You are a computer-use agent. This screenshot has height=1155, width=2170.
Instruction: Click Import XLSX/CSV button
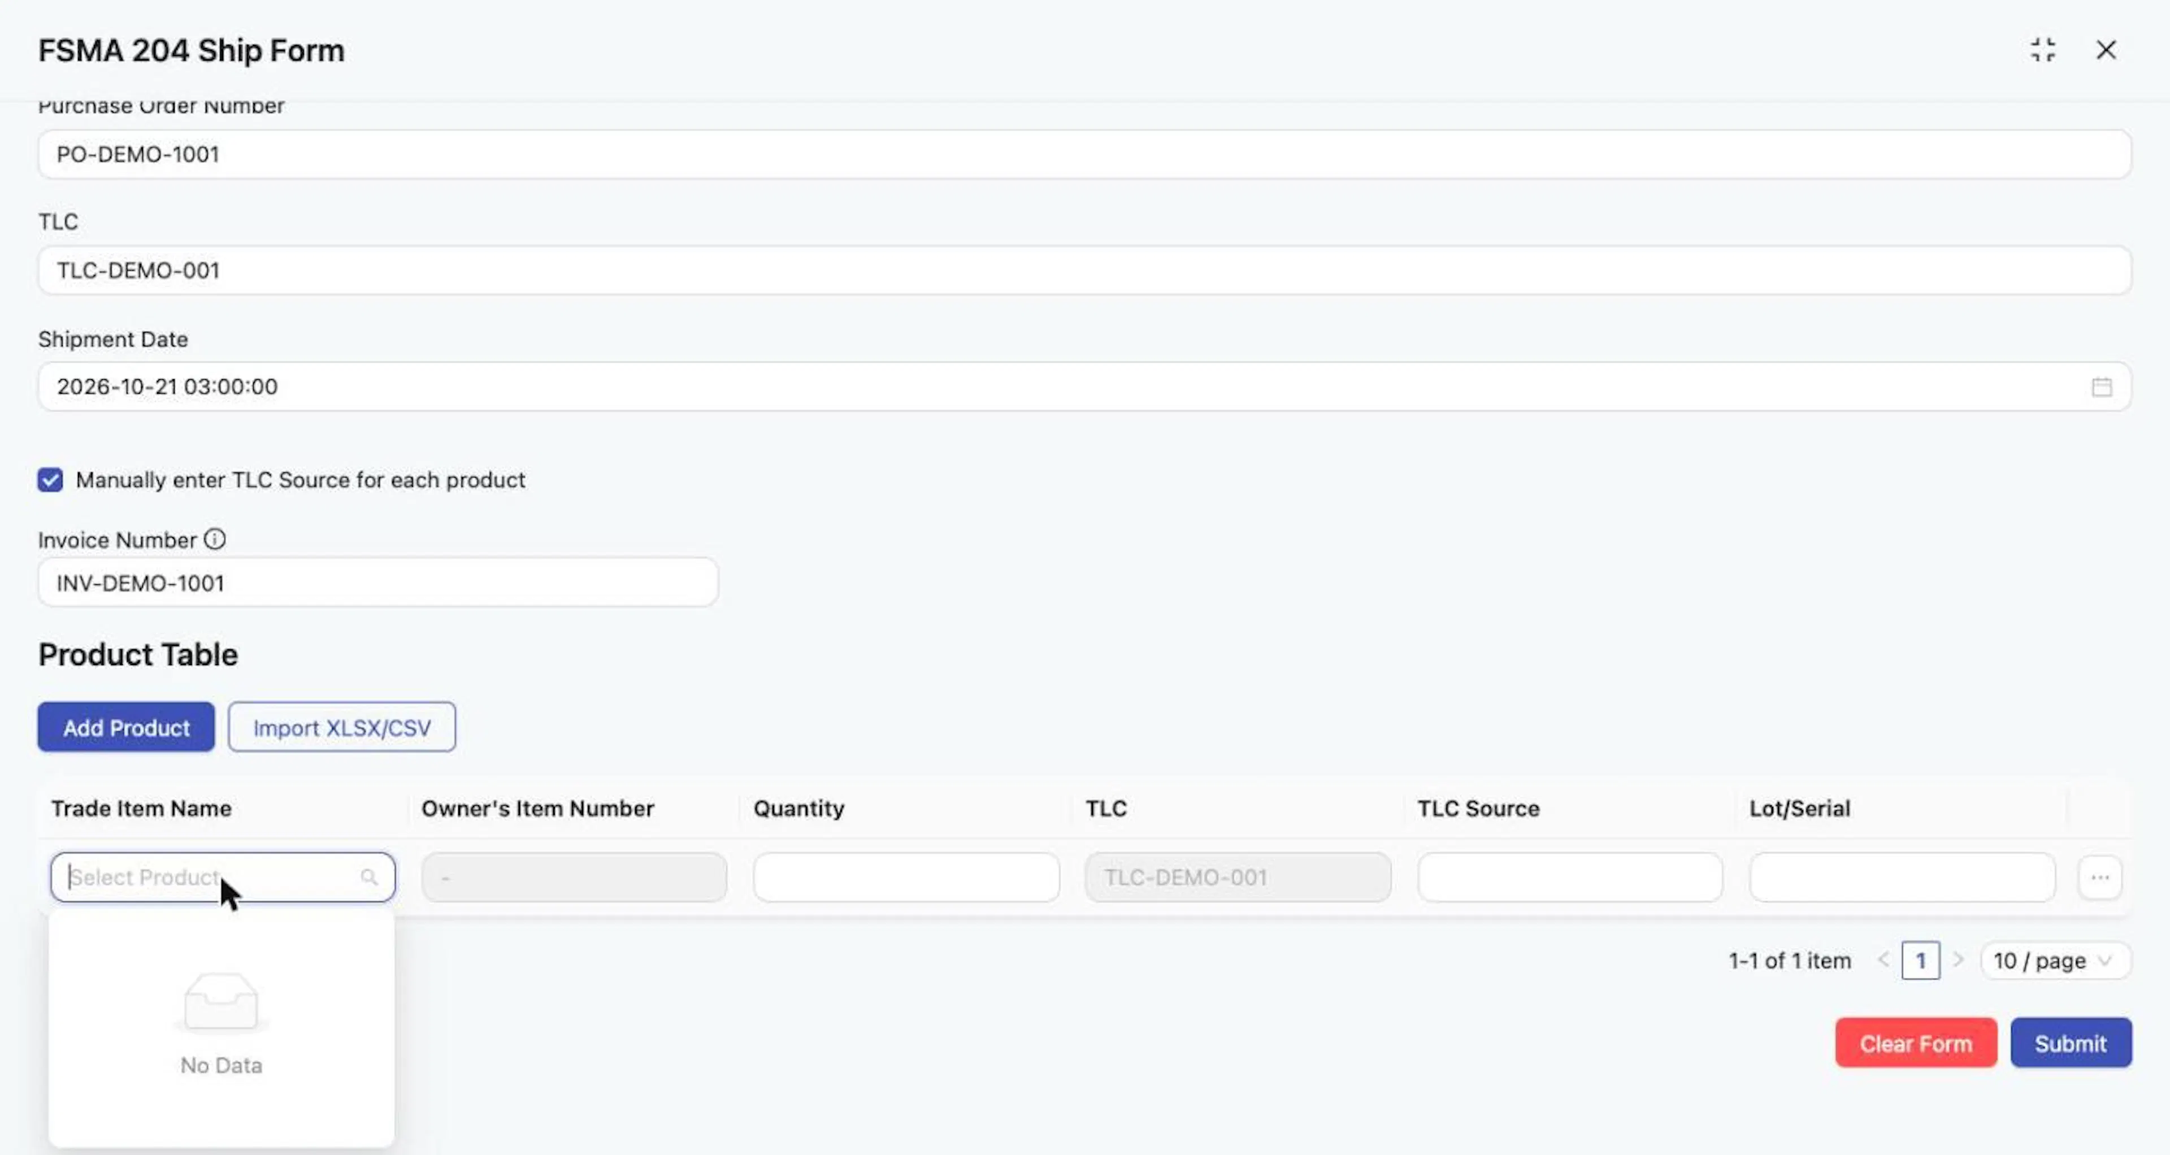342,727
